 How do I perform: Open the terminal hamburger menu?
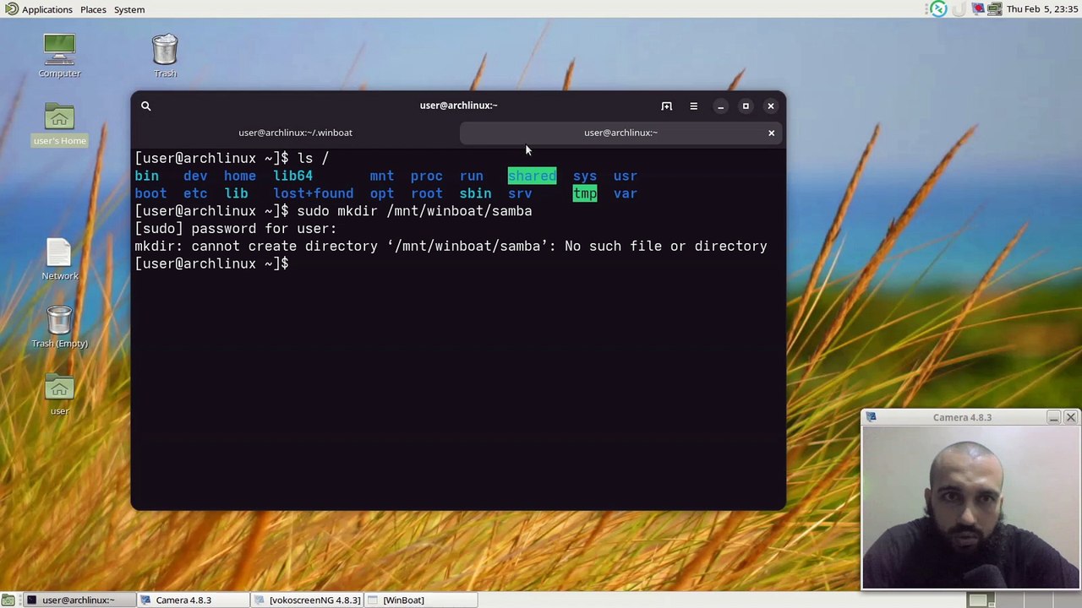coord(693,106)
